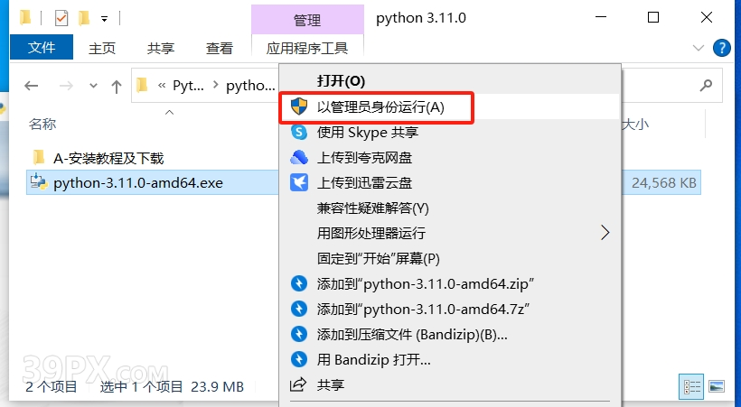Screen dimensions: 741x407
Task: Click the folder icon in the address bar
Action: 142,86
